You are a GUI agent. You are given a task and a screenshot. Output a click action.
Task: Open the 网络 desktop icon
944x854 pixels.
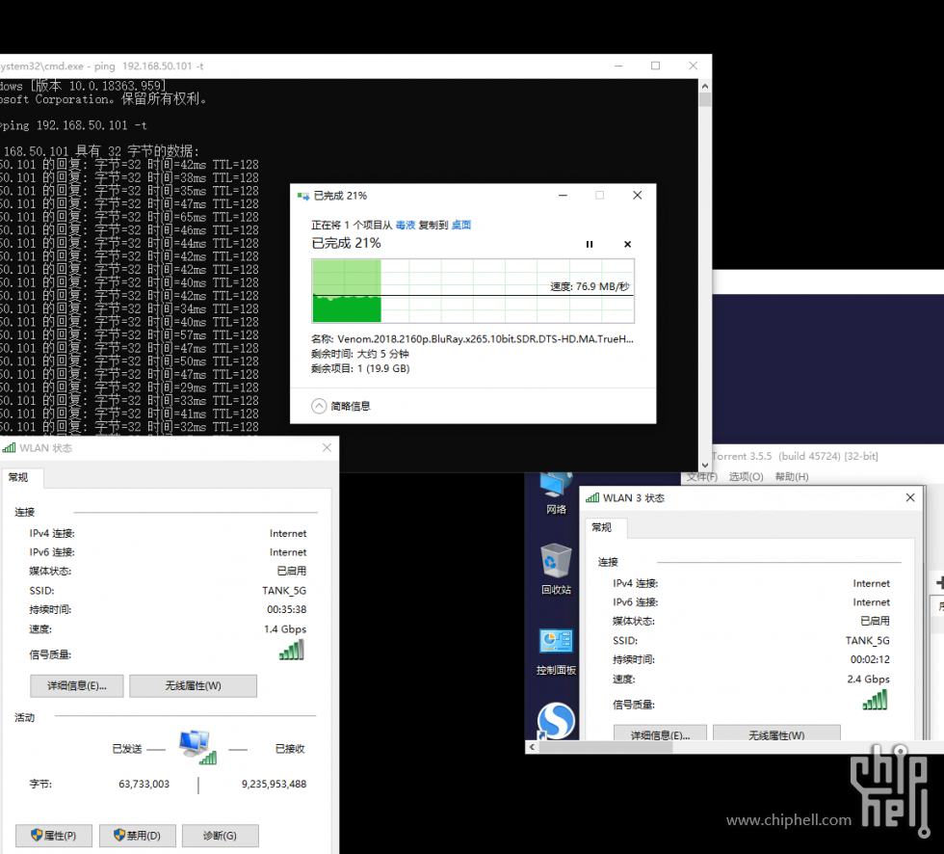pos(557,493)
